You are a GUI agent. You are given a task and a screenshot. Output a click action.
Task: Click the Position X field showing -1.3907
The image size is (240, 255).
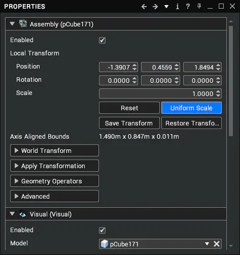[x=118, y=67]
